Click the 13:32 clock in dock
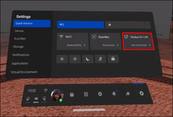The width and height of the screenshot is (173, 117). (x=32, y=91)
